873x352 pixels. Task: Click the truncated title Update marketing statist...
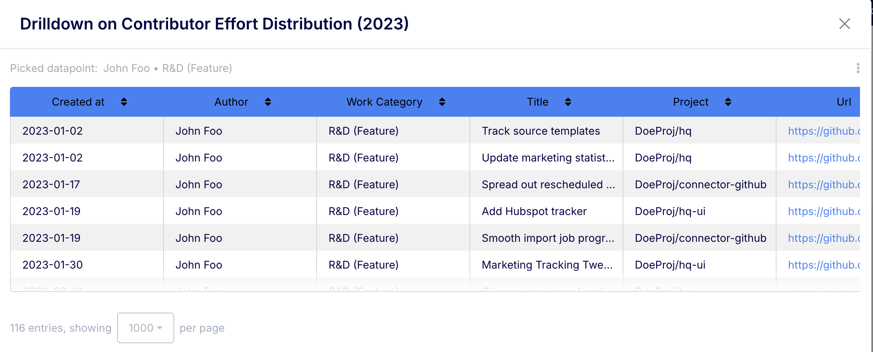[x=548, y=157]
